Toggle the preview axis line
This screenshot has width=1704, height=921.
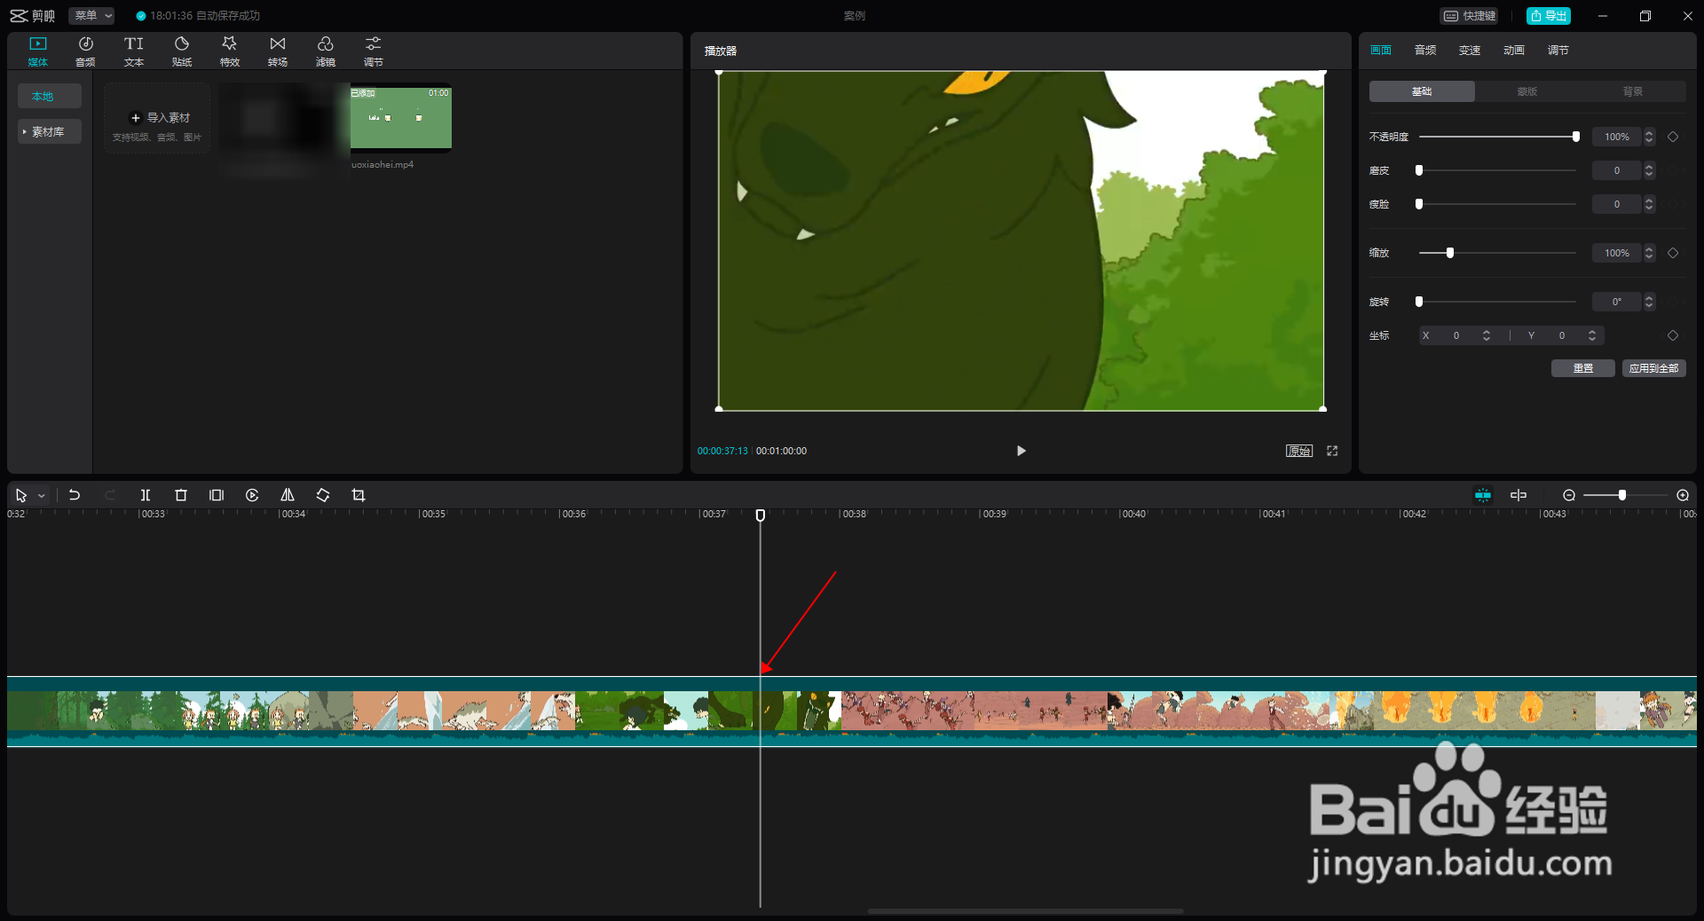(1519, 495)
